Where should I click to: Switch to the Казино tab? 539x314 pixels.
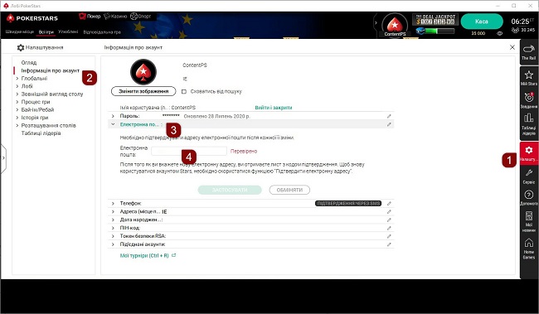[x=115, y=16]
